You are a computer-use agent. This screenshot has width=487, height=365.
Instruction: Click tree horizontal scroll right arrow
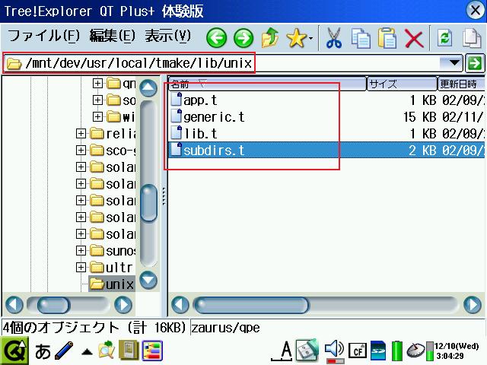(x=123, y=305)
